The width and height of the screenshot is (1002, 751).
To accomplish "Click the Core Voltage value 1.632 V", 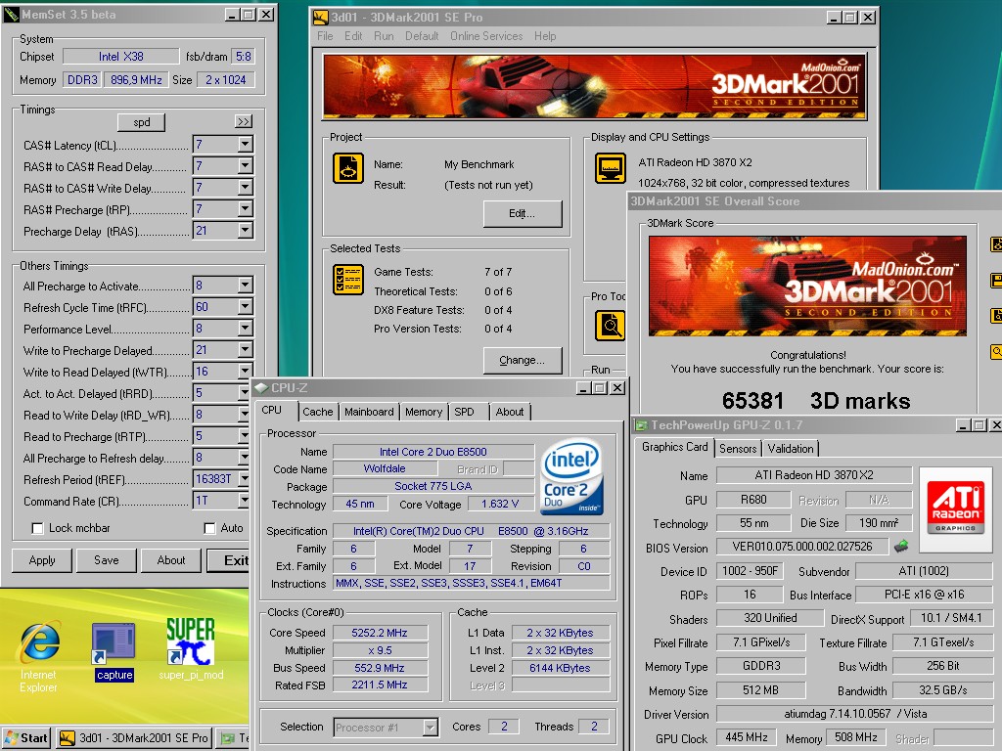I will tap(500, 504).
